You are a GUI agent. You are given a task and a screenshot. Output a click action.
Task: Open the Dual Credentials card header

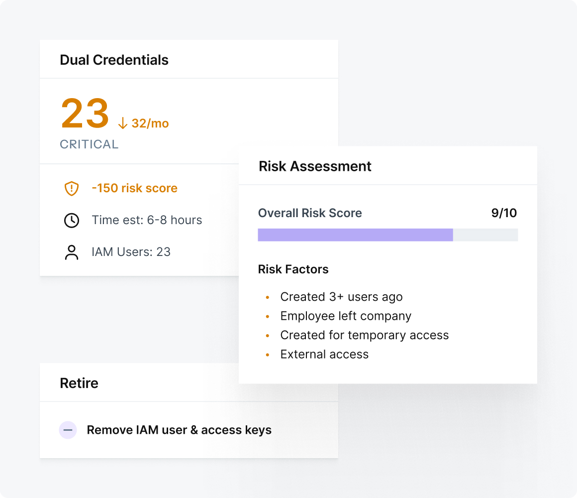(114, 60)
